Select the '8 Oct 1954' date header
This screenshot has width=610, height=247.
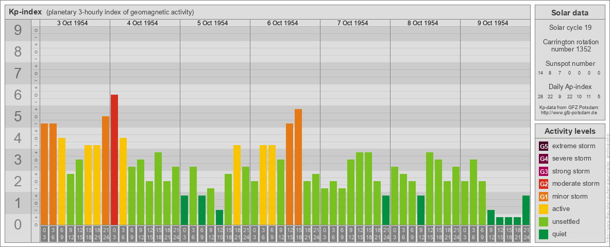point(423,23)
